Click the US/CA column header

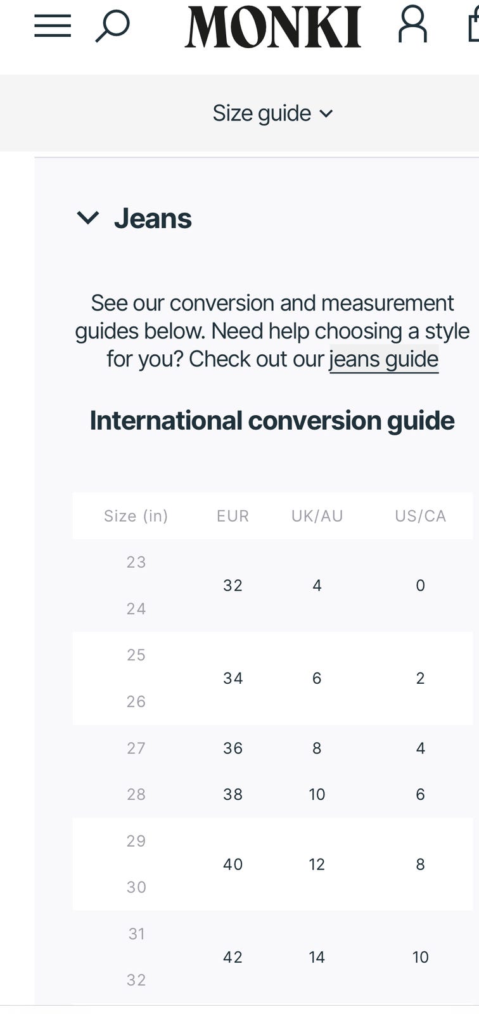point(420,516)
